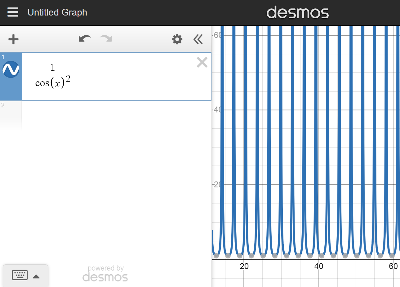
Task: Click the x-axis label 40
Action: pyautogui.click(x=318, y=266)
